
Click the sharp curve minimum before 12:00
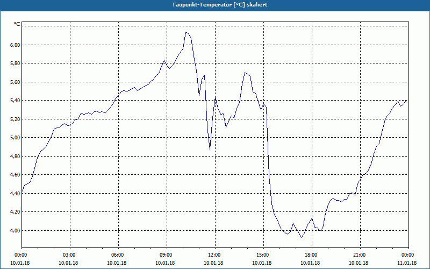(210, 150)
